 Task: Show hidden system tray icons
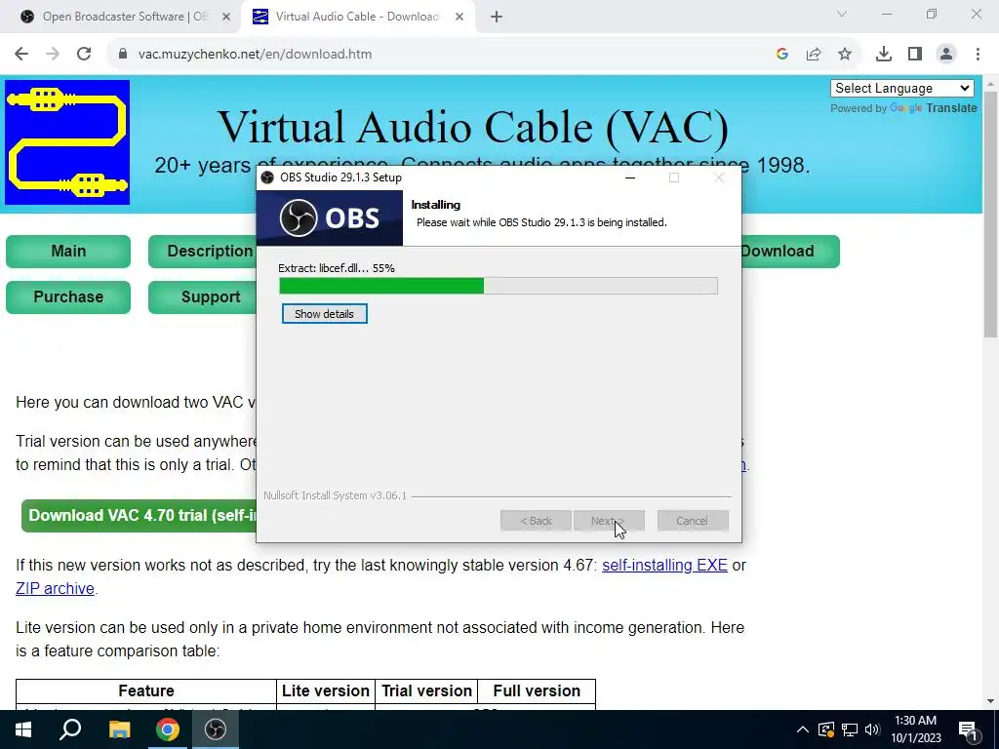[803, 729]
